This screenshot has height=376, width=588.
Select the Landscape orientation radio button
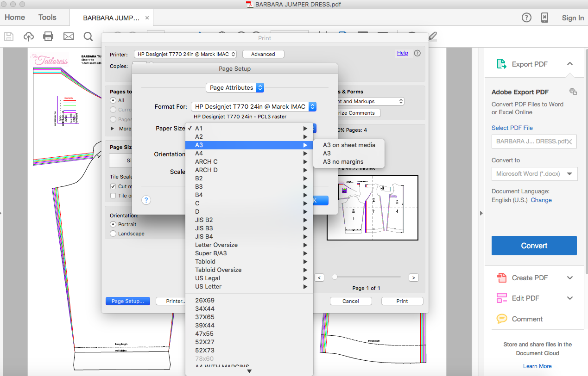(113, 234)
